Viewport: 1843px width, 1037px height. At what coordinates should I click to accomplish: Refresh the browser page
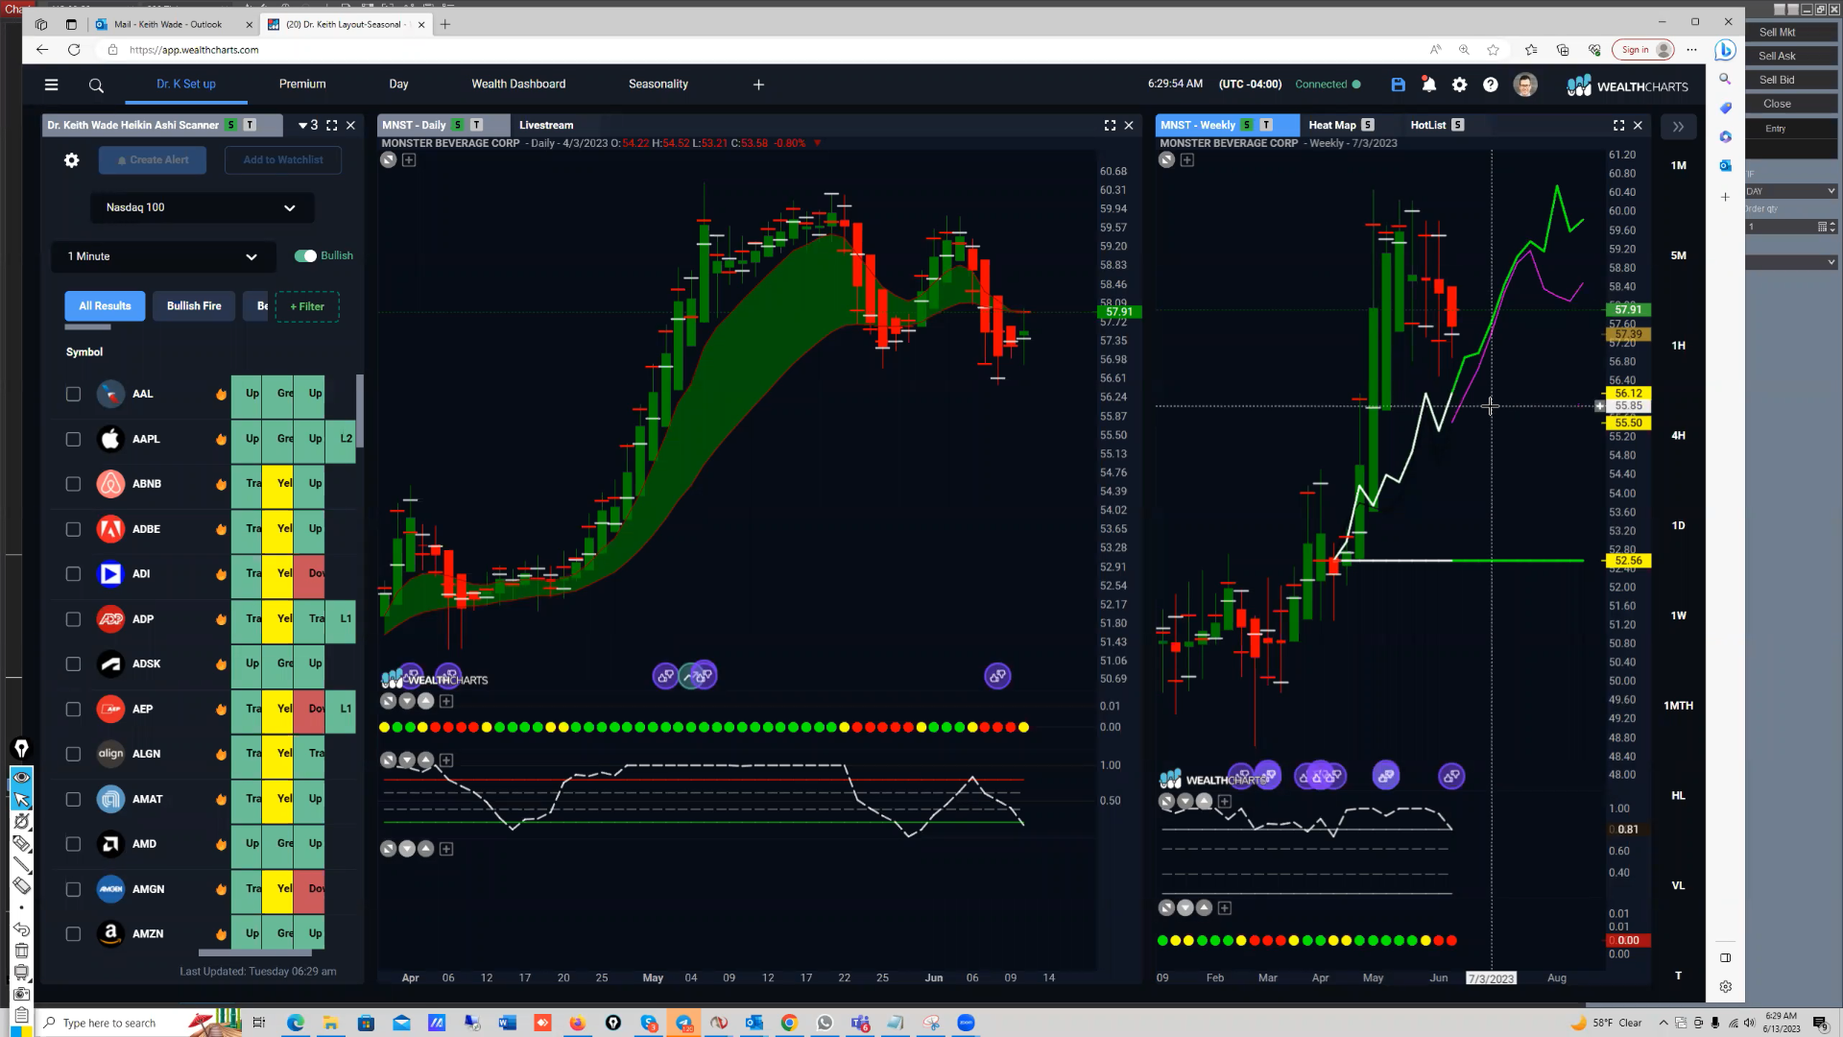pyautogui.click(x=74, y=50)
